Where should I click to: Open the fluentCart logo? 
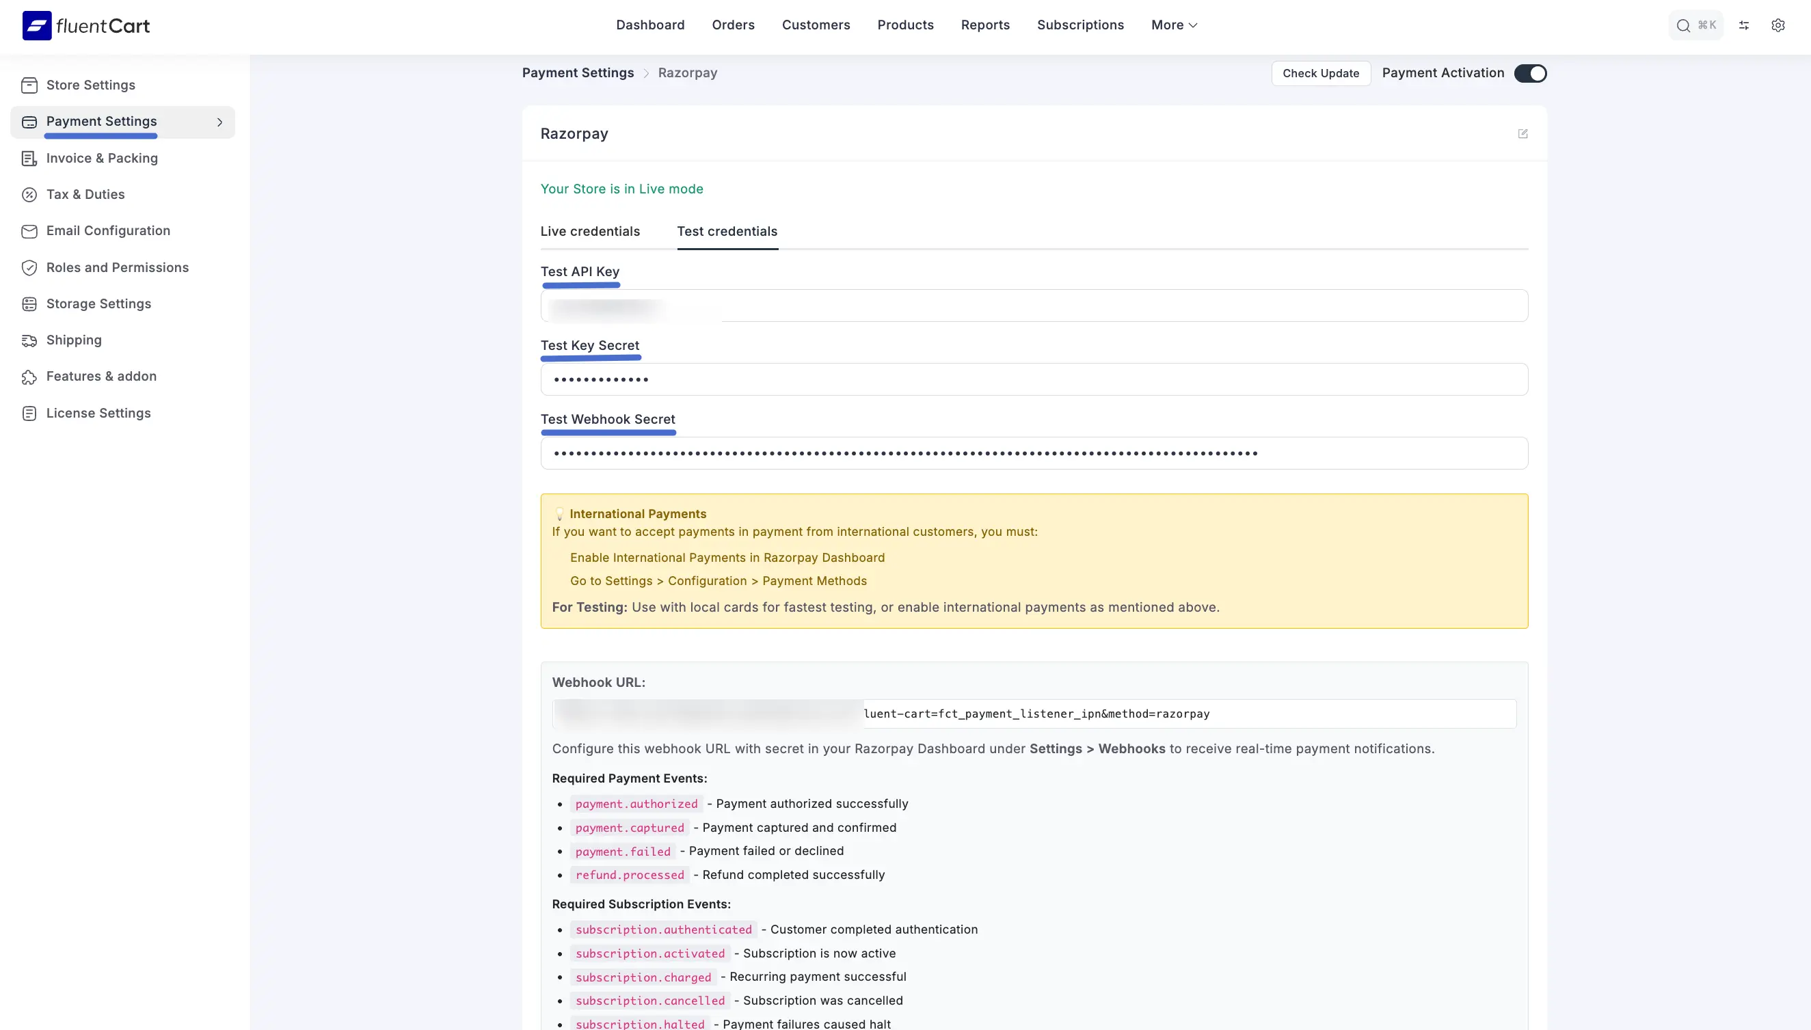coord(85,25)
